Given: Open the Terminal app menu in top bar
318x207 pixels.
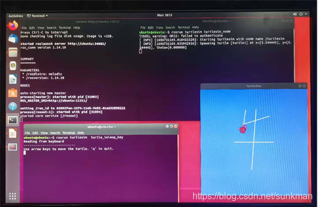Looking at the screenshot, I should coord(37,15).
